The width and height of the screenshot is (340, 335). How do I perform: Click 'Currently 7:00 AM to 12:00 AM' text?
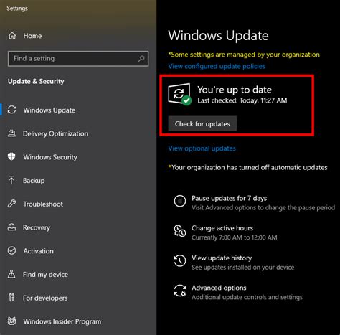[235, 237]
